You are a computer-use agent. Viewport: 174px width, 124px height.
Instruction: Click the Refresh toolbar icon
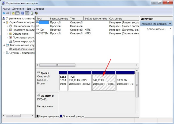32,13
